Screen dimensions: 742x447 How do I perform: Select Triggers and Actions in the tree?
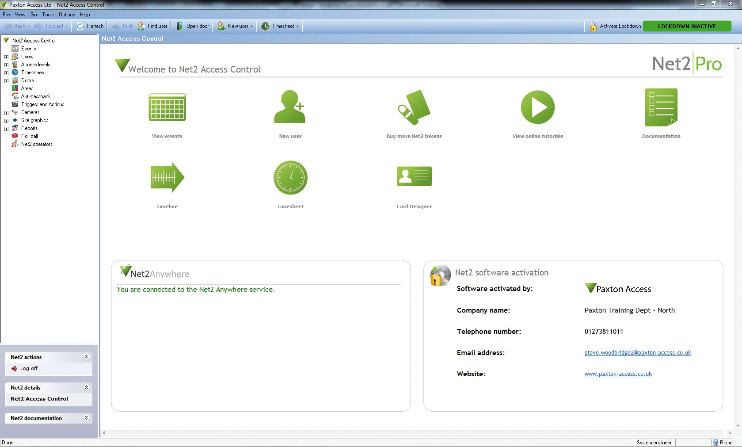[x=42, y=104]
